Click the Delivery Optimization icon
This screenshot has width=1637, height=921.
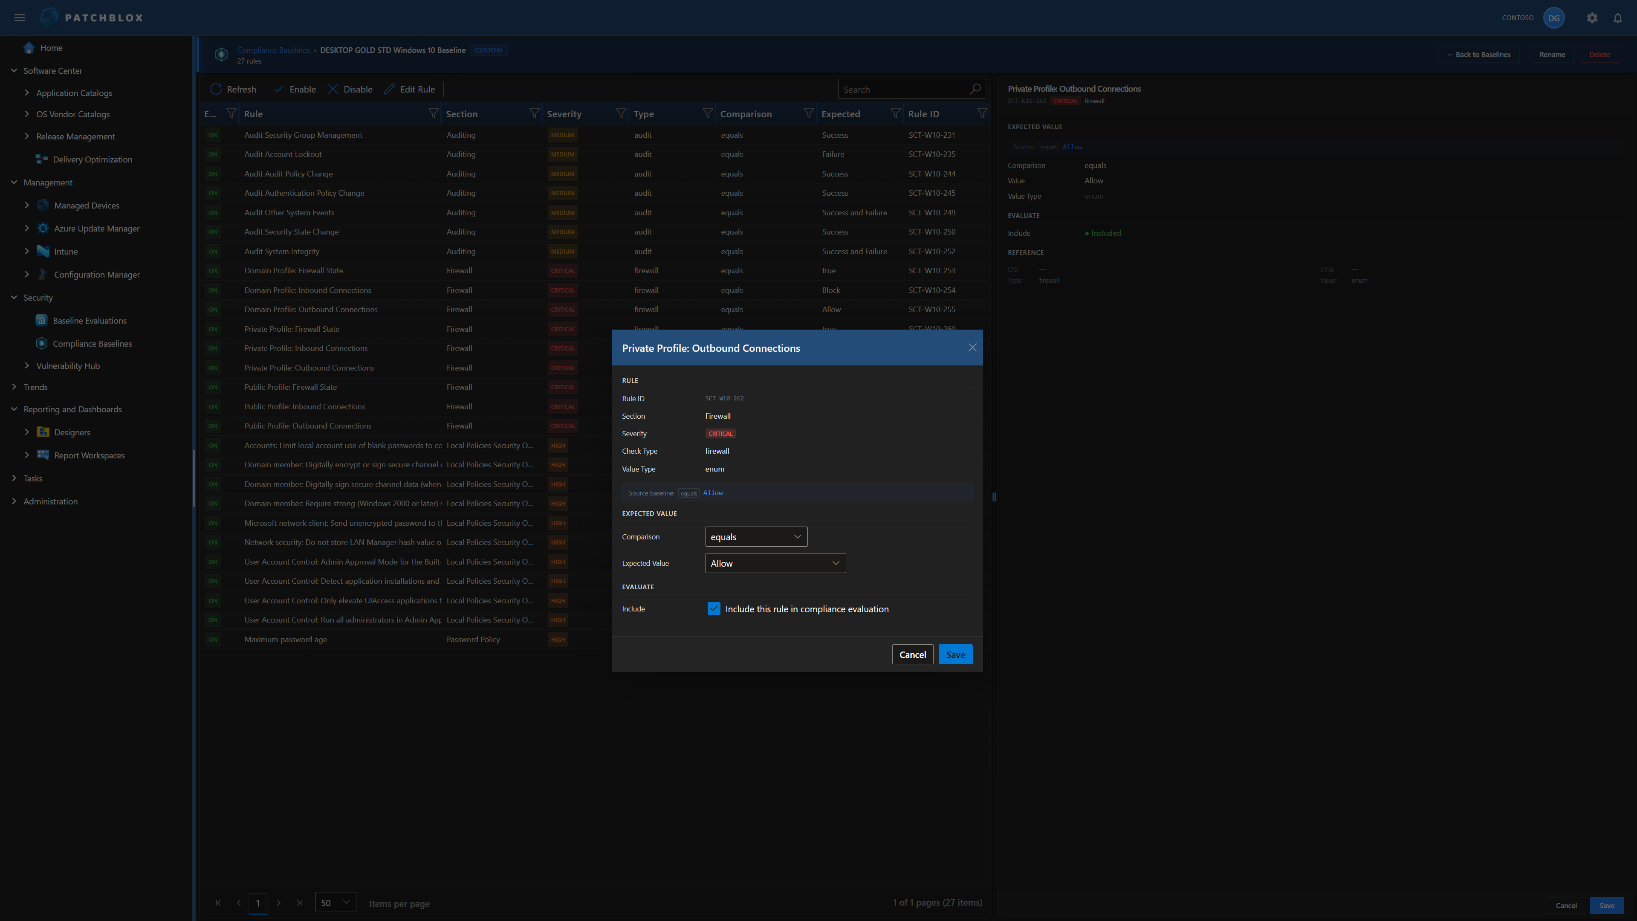coord(42,159)
